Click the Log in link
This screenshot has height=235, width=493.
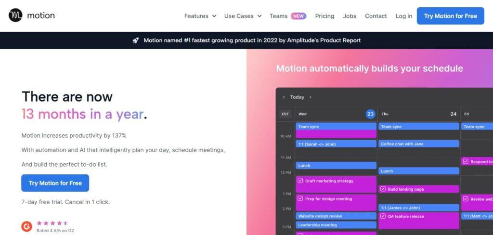point(404,16)
